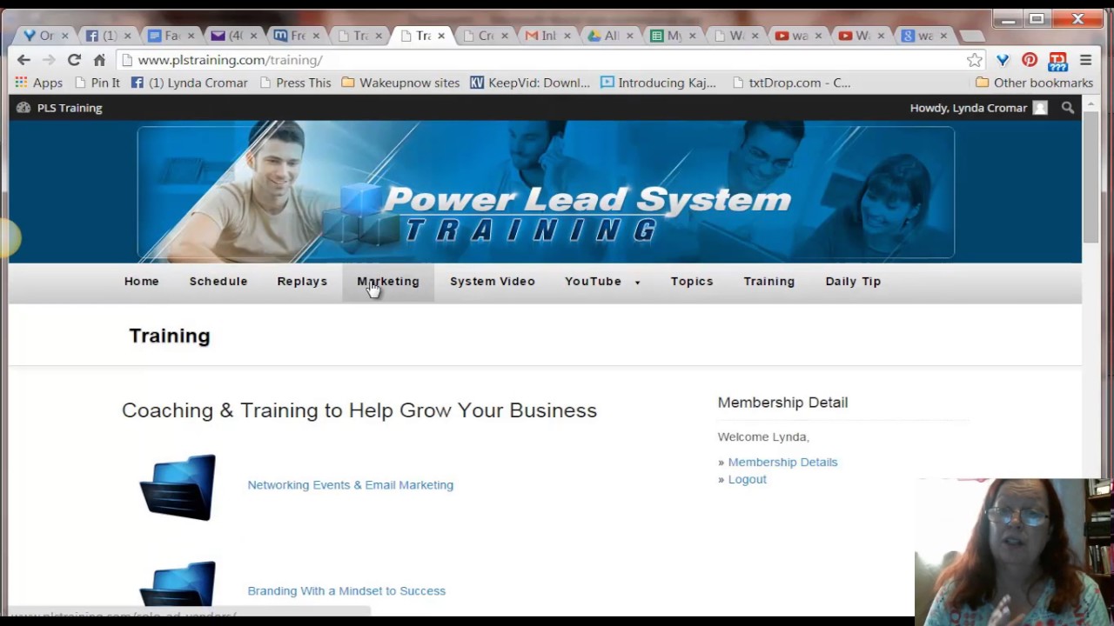Switch to the Google Sheets My tab
This screenshot has height=626, width=1114.
click(x=674, y=36)
